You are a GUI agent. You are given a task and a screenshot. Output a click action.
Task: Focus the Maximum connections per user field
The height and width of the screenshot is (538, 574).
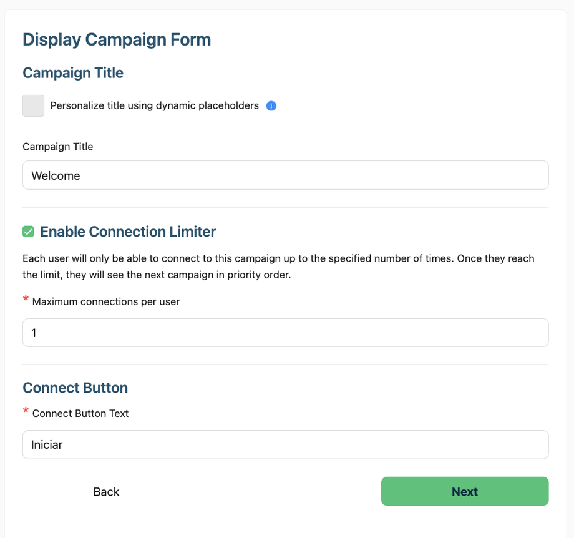pyautogui.click(x=285, y=333)
